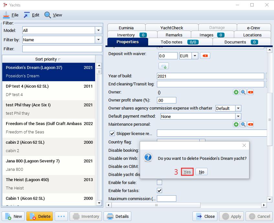Screen dimensions: 274x223
Task: Search Maintenance personal with the magnifier
Action: coord(243,124)
